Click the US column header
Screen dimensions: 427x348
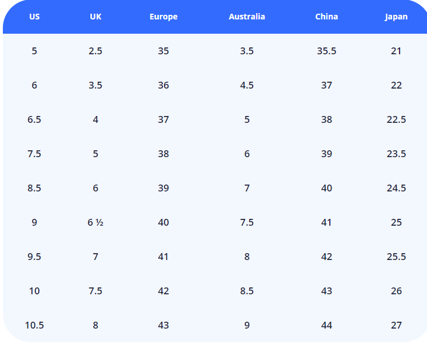(34, 17)
